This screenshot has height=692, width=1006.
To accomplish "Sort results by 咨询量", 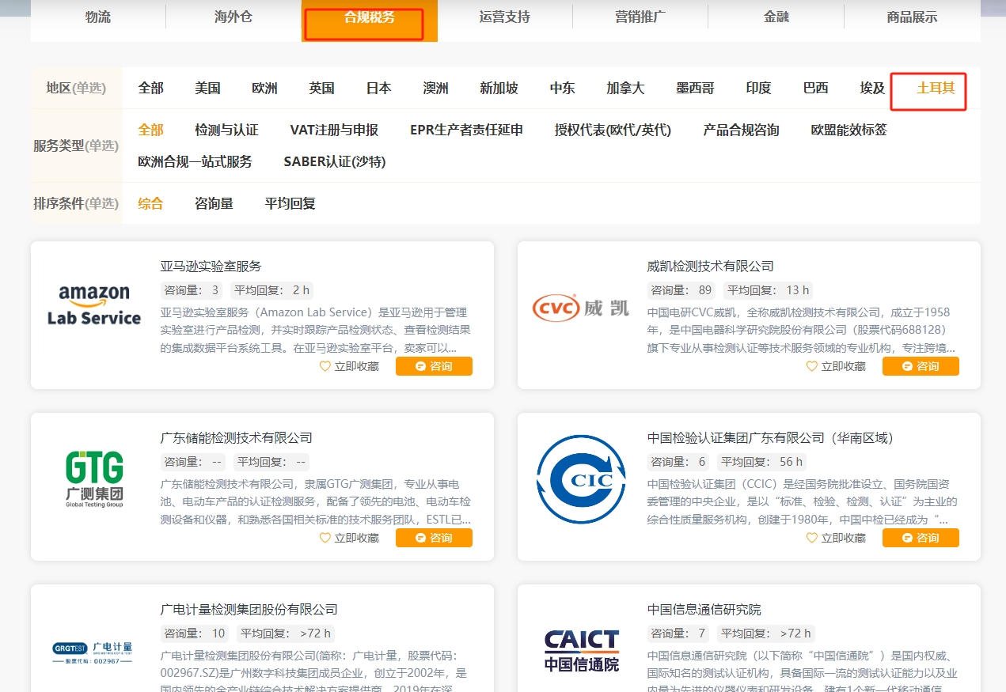I will pos(214,203).
